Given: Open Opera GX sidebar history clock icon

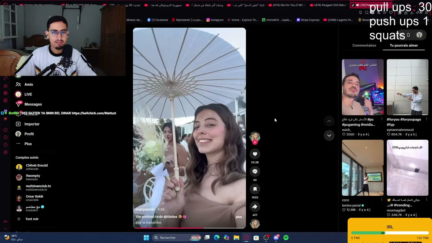Looking at the screenshot, I should pyautogui.click(x=5, y=137).
